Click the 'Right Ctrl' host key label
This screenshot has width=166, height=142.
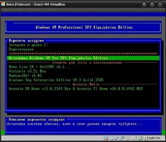(154, 138)
